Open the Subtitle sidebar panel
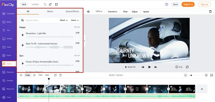This screenshot has height=102, width=215. click(8, 39)
